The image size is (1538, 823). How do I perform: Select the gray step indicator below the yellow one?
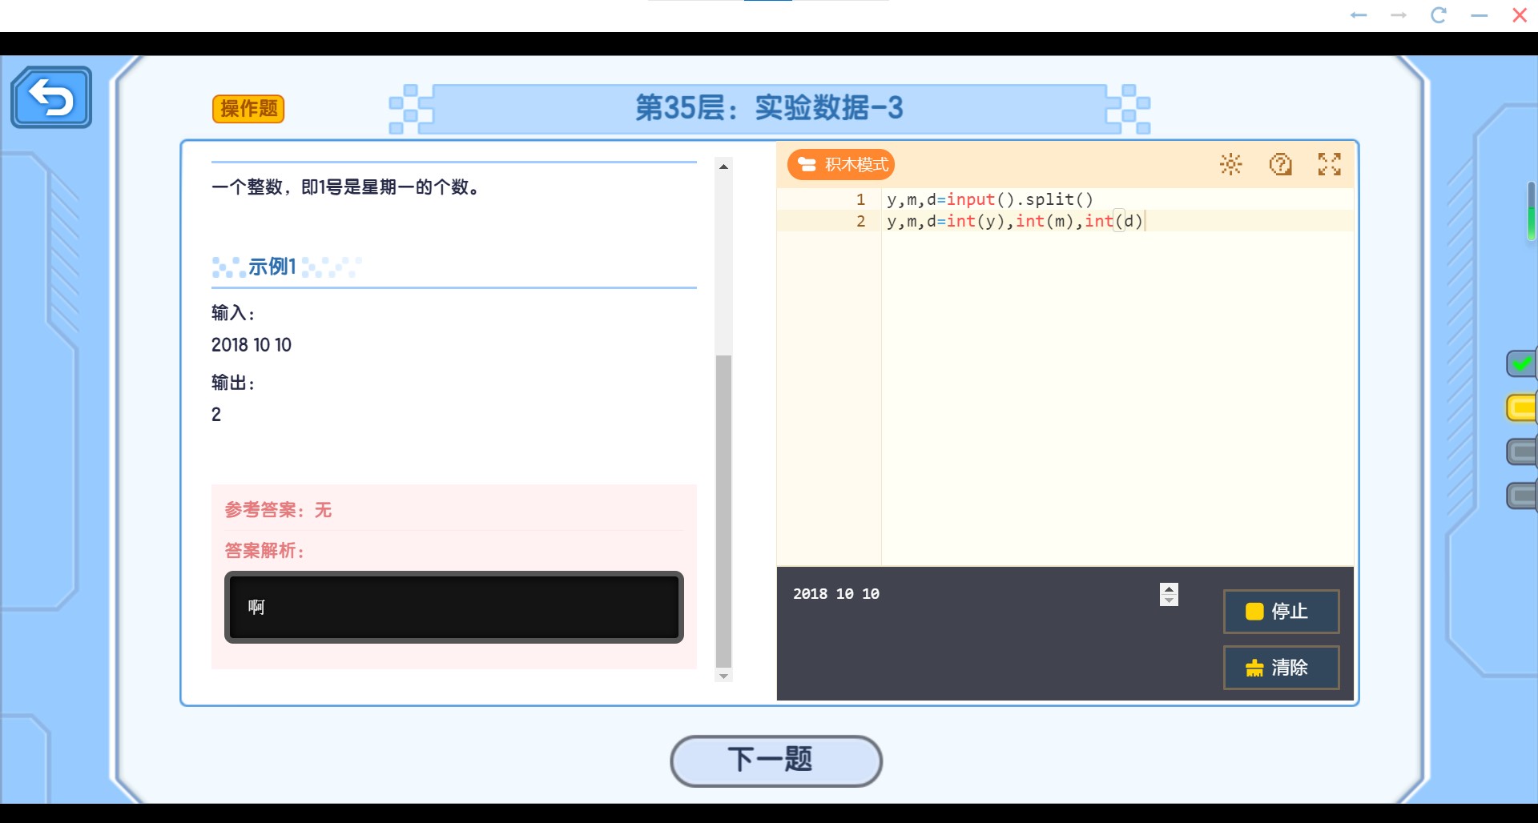click(1521, 452)
